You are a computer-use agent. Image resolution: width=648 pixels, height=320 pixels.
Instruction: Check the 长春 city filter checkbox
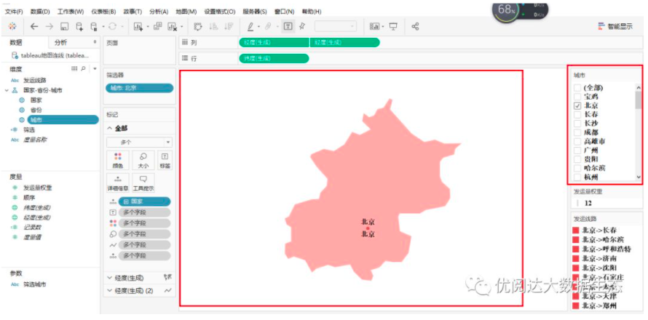[x=578, y=114]
